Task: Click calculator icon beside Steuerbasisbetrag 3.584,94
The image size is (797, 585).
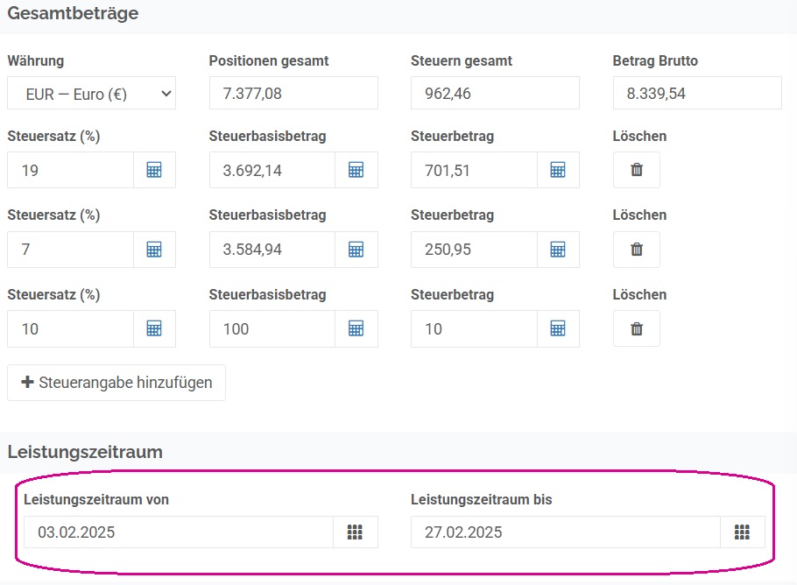Action: (356, 250)
